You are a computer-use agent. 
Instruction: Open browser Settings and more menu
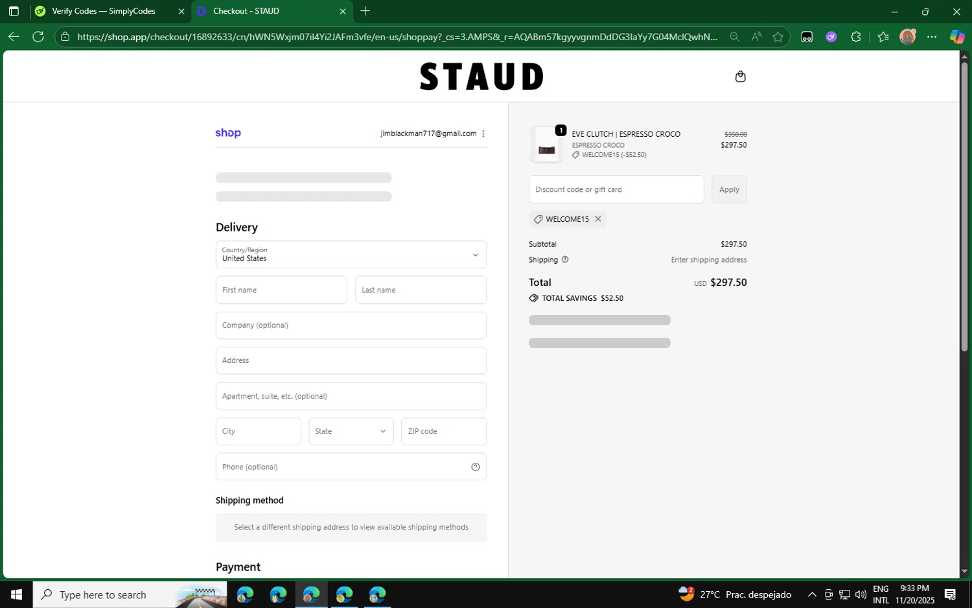[932, 37]
